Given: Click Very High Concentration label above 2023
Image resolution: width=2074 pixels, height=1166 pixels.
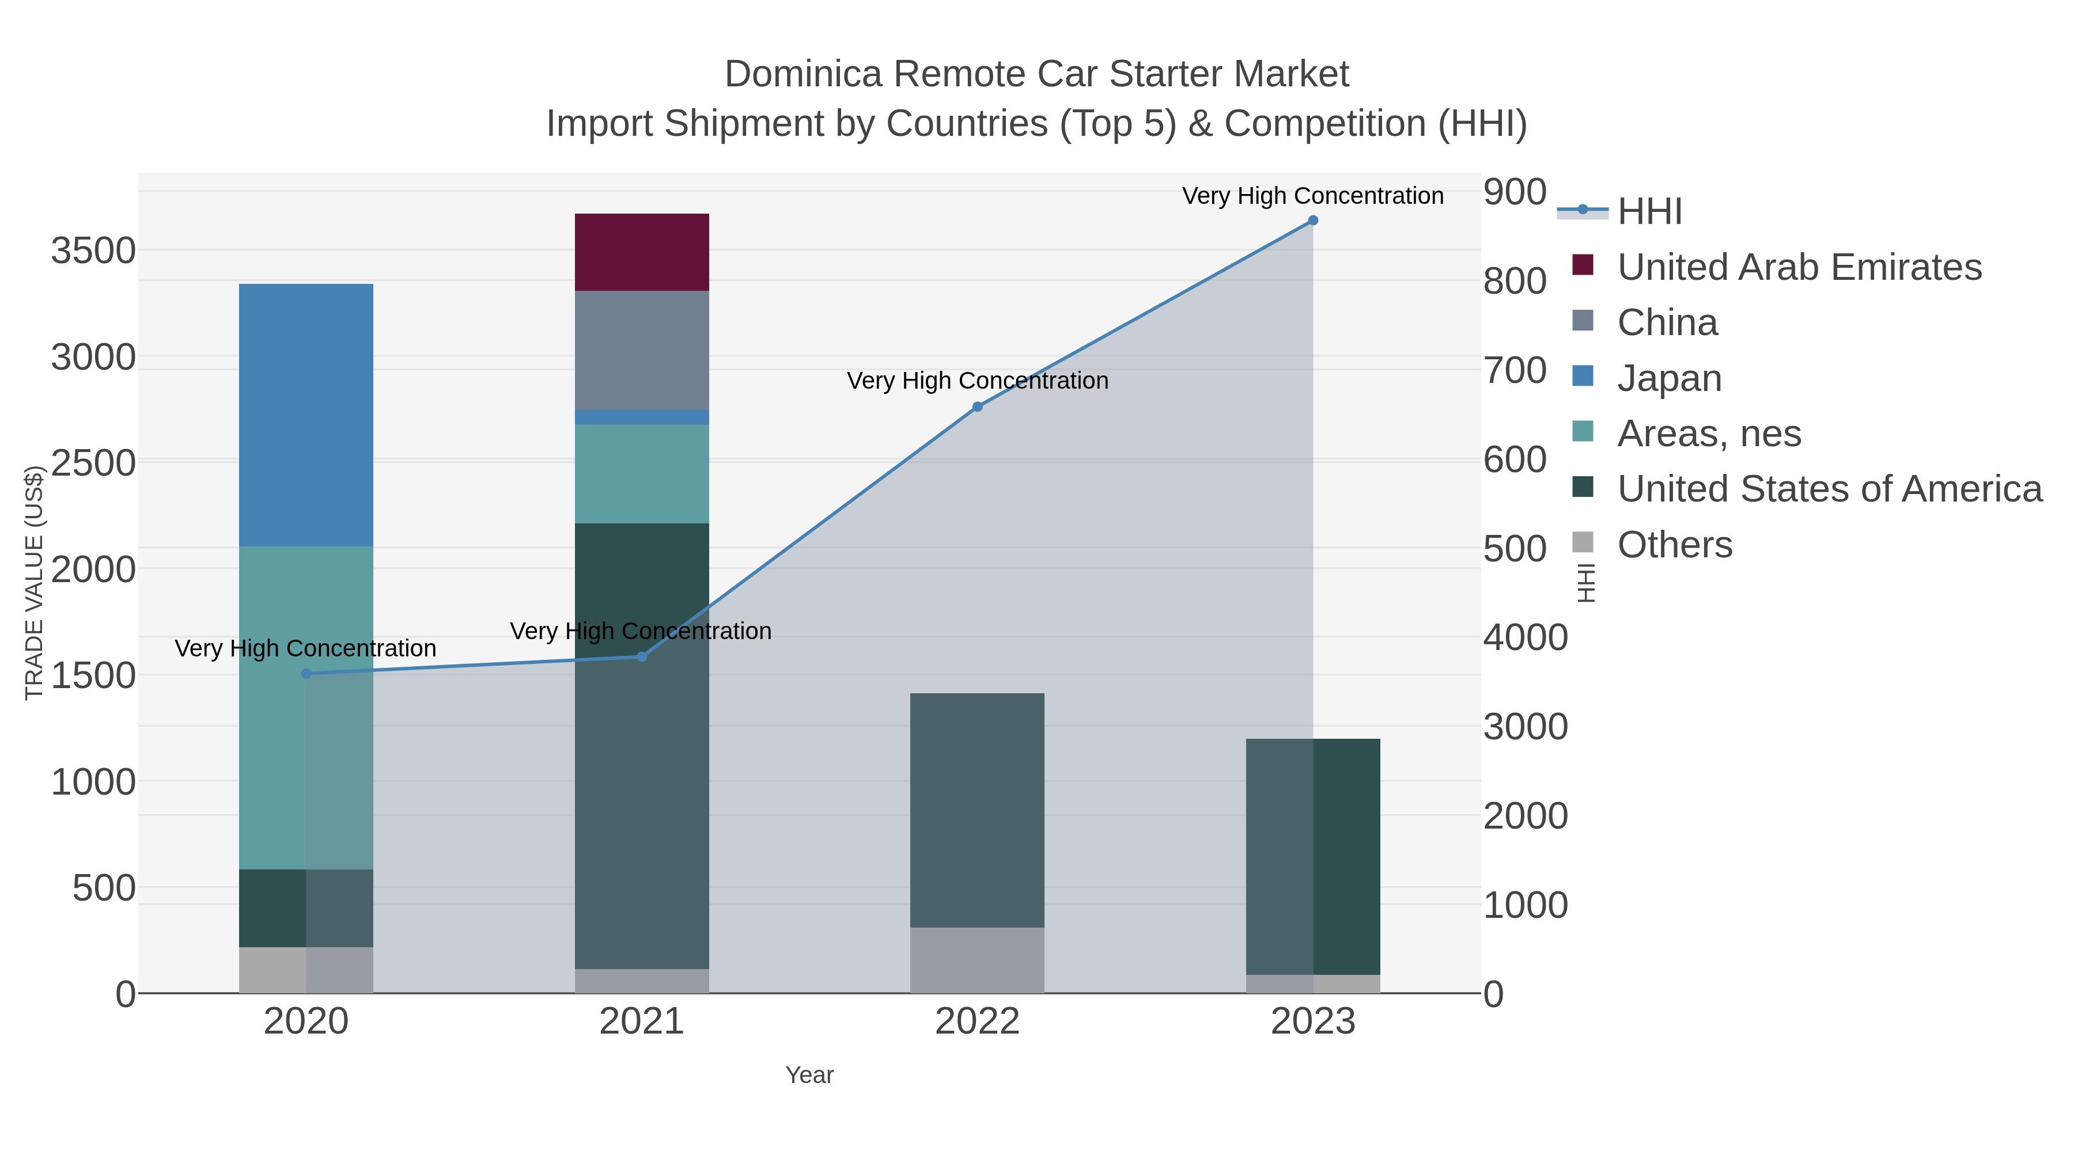Looking at the screenshot, I should pyautogui.click(x=1313, y=196).
